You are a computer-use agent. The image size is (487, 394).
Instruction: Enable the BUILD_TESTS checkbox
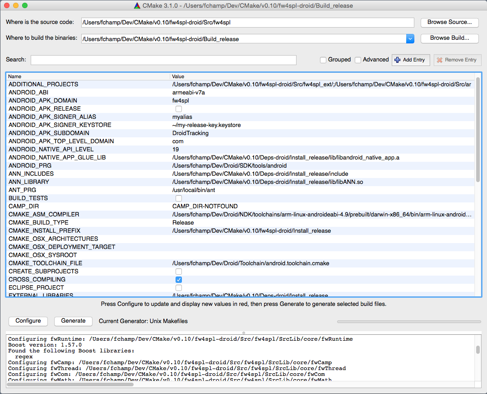pos(179,198)
